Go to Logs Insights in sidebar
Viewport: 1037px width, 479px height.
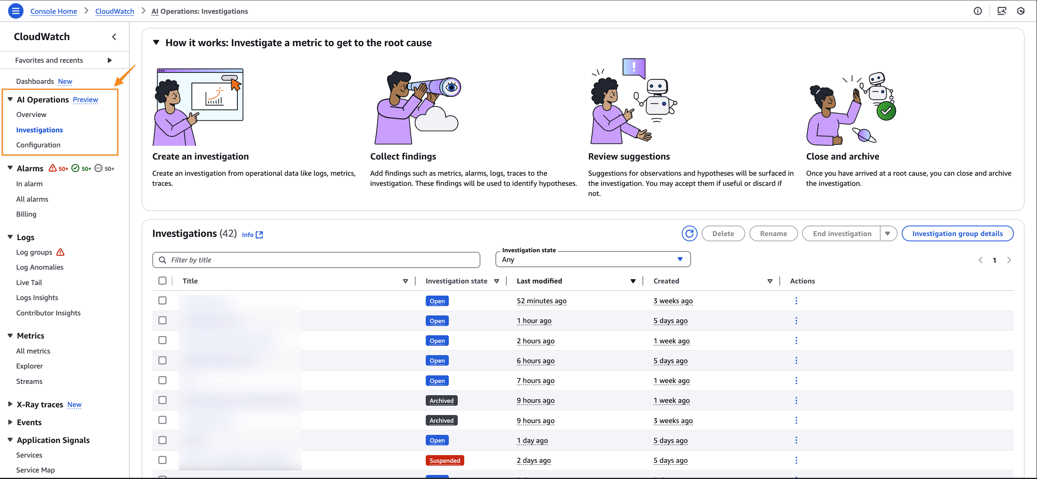[37, 298]
